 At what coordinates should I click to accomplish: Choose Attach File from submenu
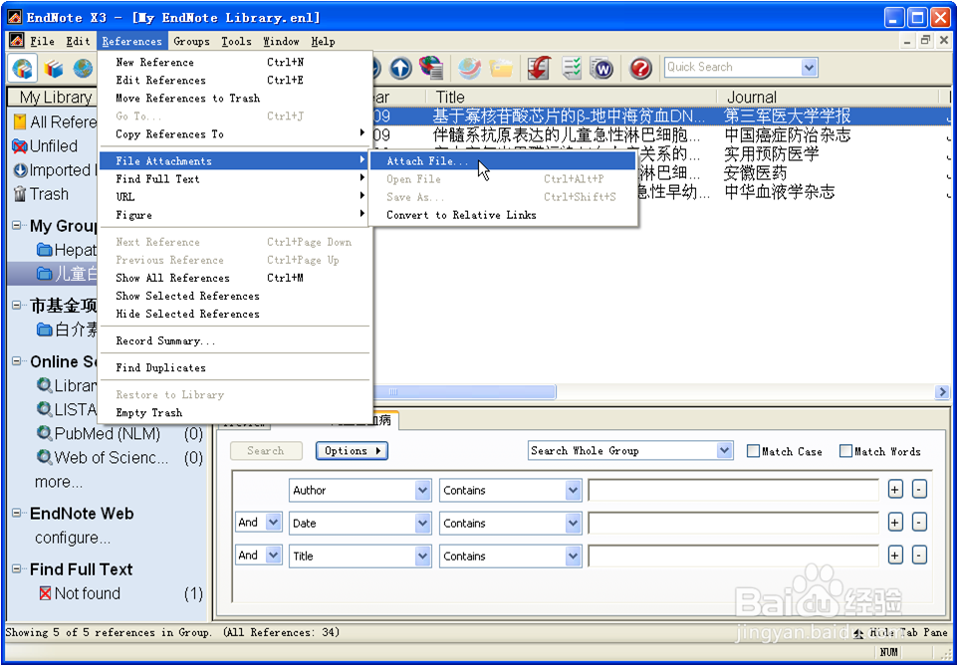(504, 161)
